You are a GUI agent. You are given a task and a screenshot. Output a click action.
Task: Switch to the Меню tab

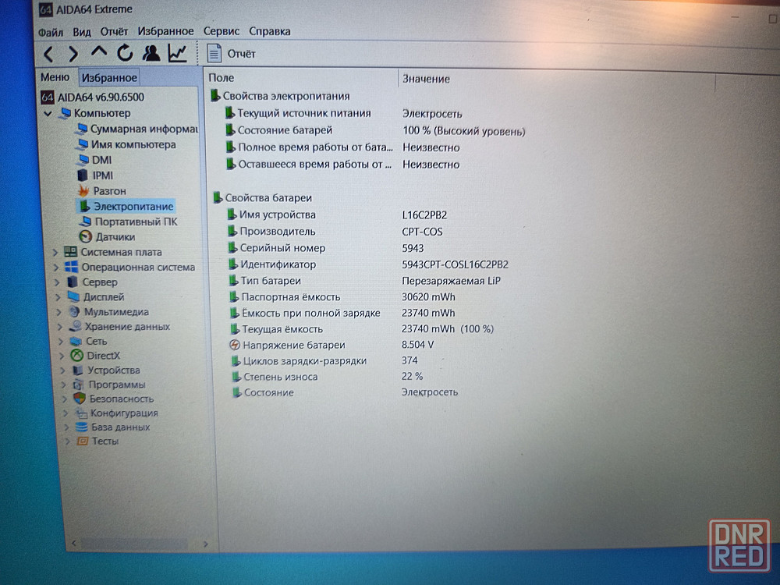pos(55,77)
